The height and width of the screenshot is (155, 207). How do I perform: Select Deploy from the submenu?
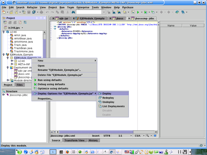(107, 94)
